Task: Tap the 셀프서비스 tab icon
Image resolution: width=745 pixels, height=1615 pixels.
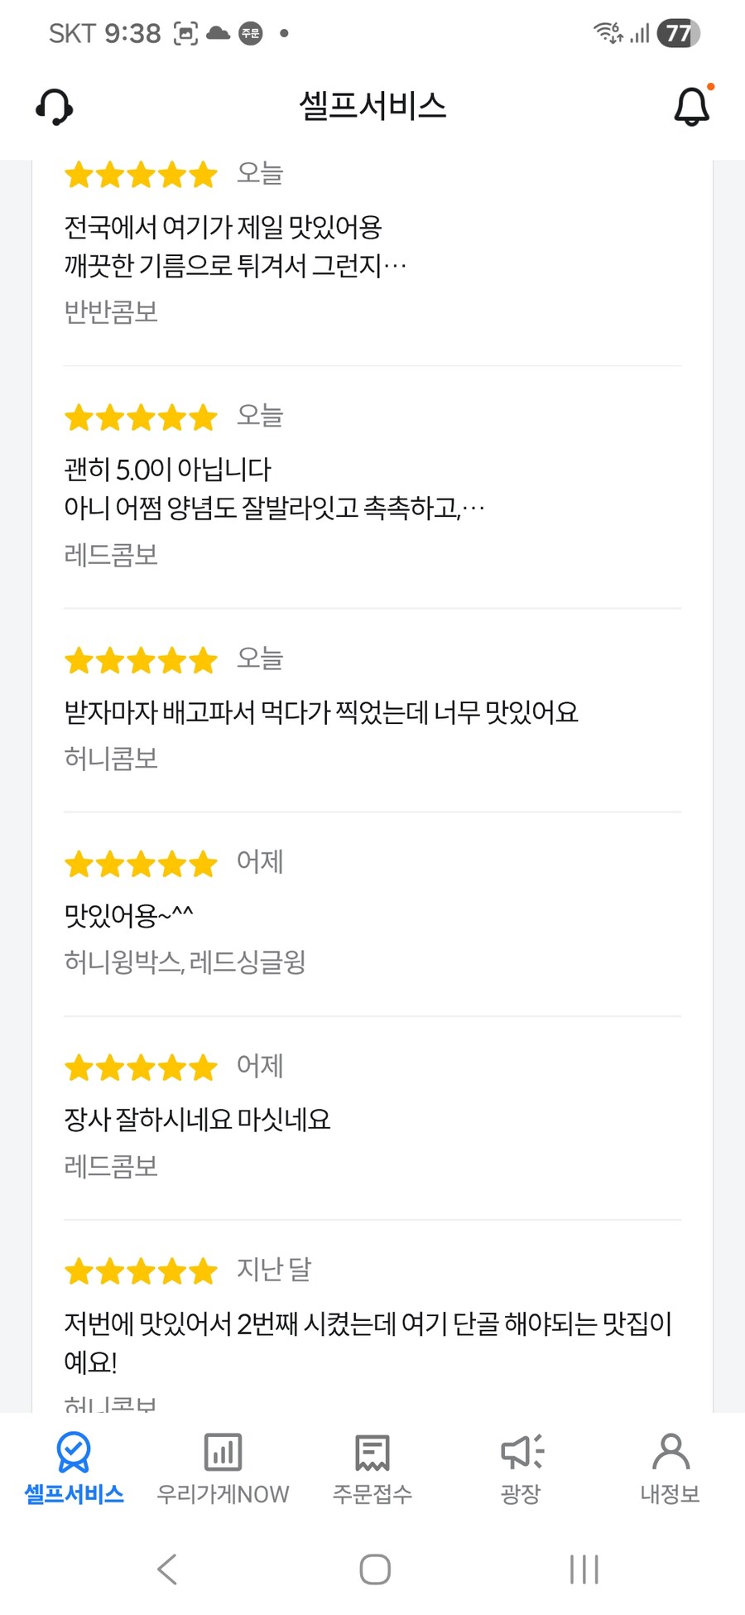Action: 74,1452
